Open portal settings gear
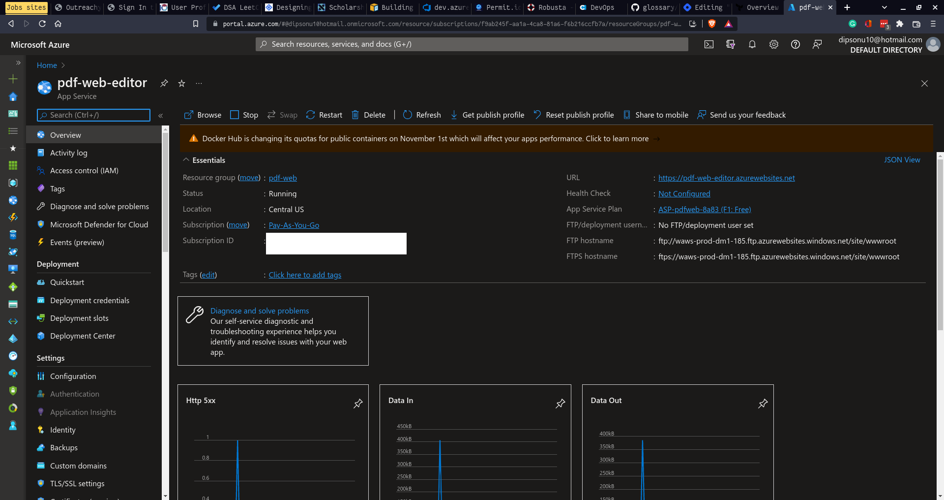 774,44
